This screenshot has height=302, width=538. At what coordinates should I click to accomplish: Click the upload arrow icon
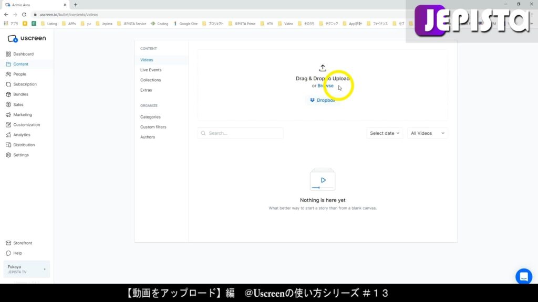[323, 68]
